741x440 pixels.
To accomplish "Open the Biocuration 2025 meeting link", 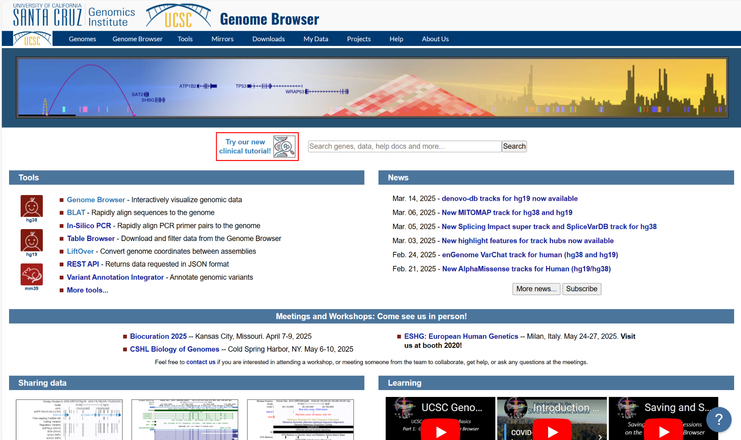I will coord(158,336).
